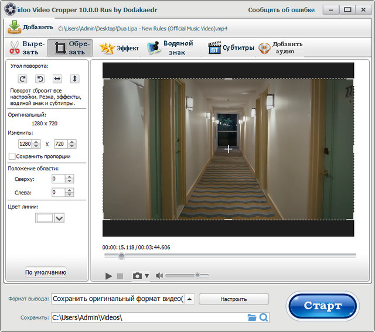Click the 'По умолчанию' button

click(46, 272)
